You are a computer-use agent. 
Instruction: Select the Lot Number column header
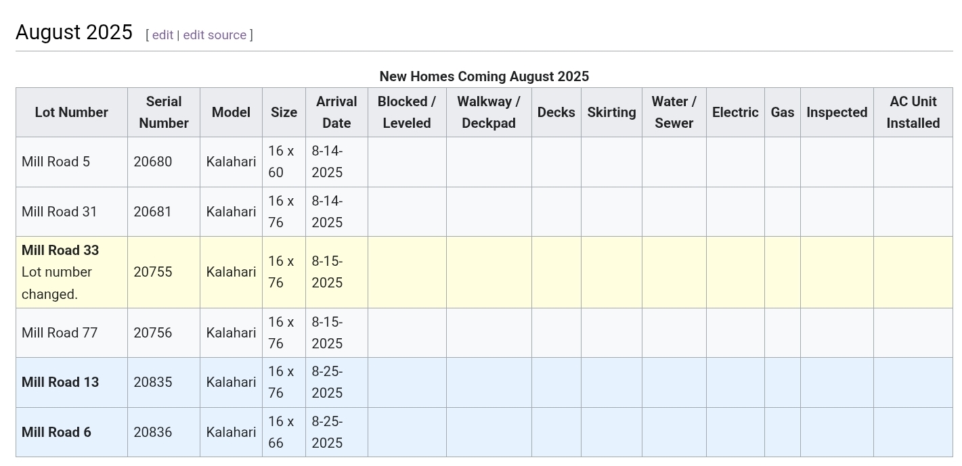(x=72, y=112)
